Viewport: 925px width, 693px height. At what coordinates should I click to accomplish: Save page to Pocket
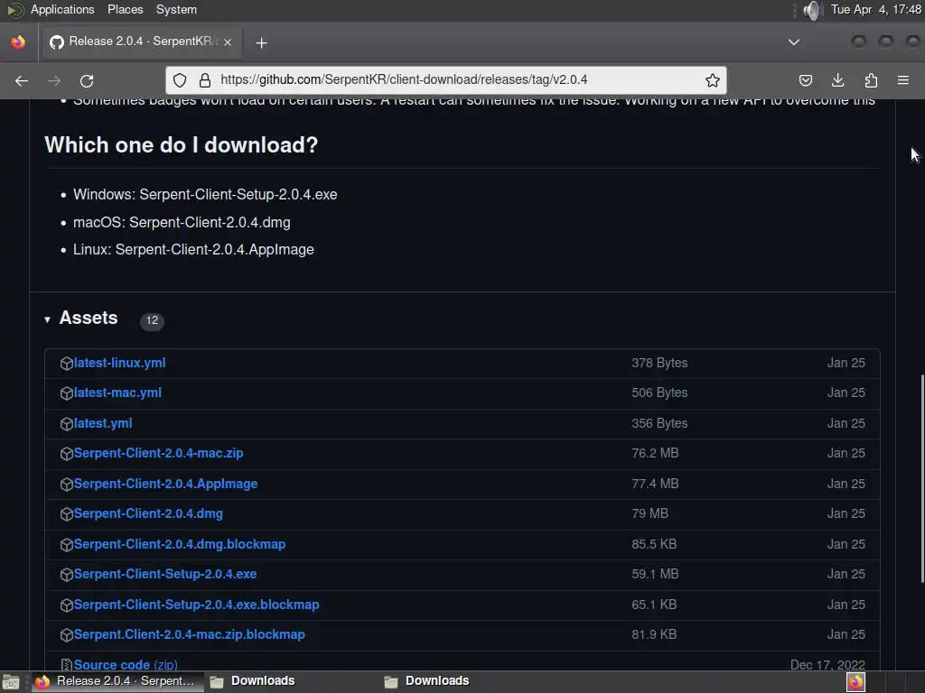[806, 80]
